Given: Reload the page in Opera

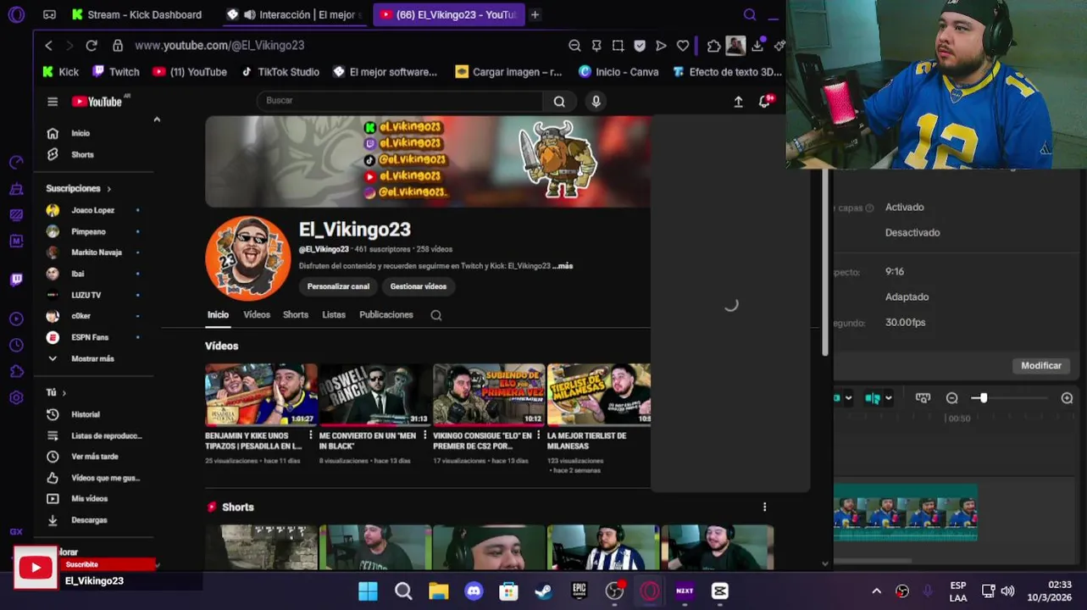Looking at the screenshot, I should pyautogui.click(x=92, y=46).
